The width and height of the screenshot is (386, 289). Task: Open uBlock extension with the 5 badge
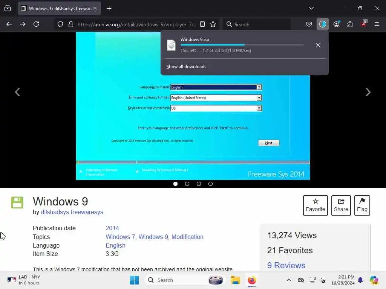point(364,24)
